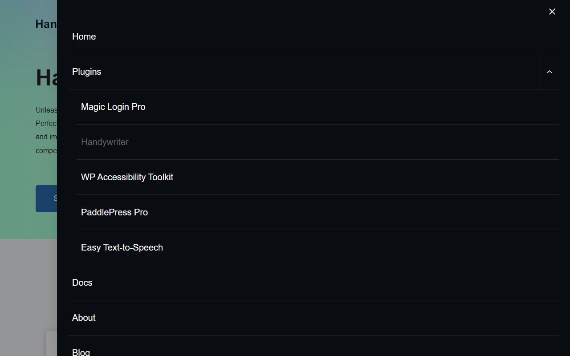Click the divider line under the site title
This screenshot has height=356, width=570.
coord(46,49)
